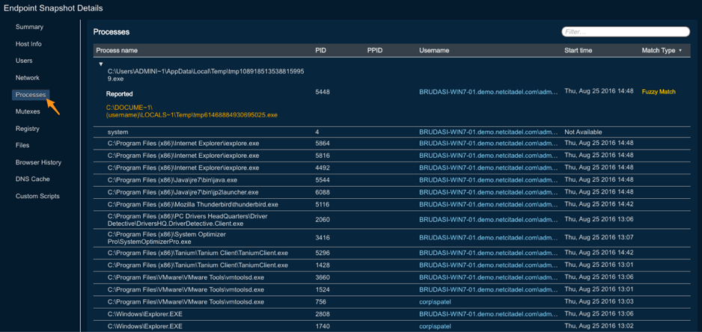This screenshot has width=702, height=332.
Task: Click into the Filter search field
Action: coord(626,31)
